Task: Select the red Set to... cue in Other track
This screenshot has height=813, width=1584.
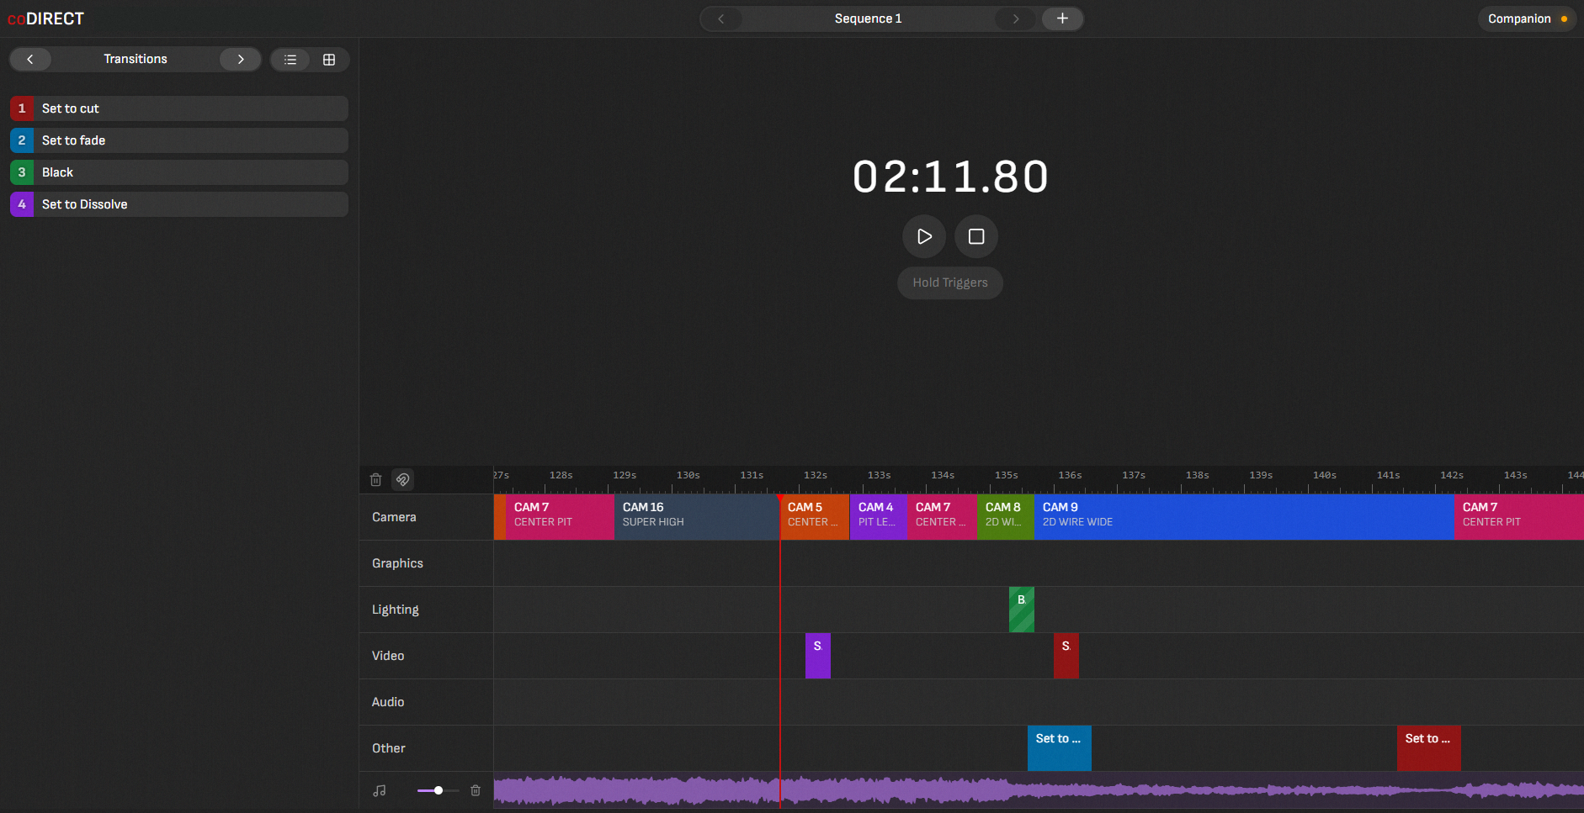Action: (x=1429, y=748)
